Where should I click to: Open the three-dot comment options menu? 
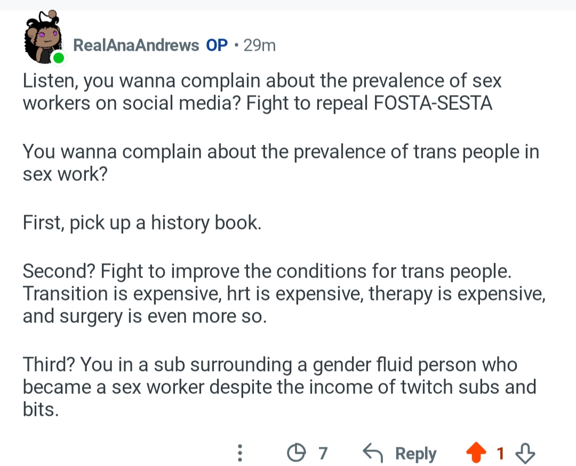pyautogui.click(x=240, y=454)
